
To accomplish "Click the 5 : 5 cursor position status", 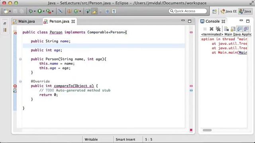I will [x=149, y=139].
